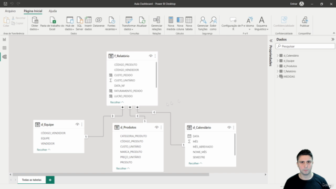Viewport: 336px width, 189px height.
Task: Select the Todas as tabelas tab
Action: click(31, 180)
